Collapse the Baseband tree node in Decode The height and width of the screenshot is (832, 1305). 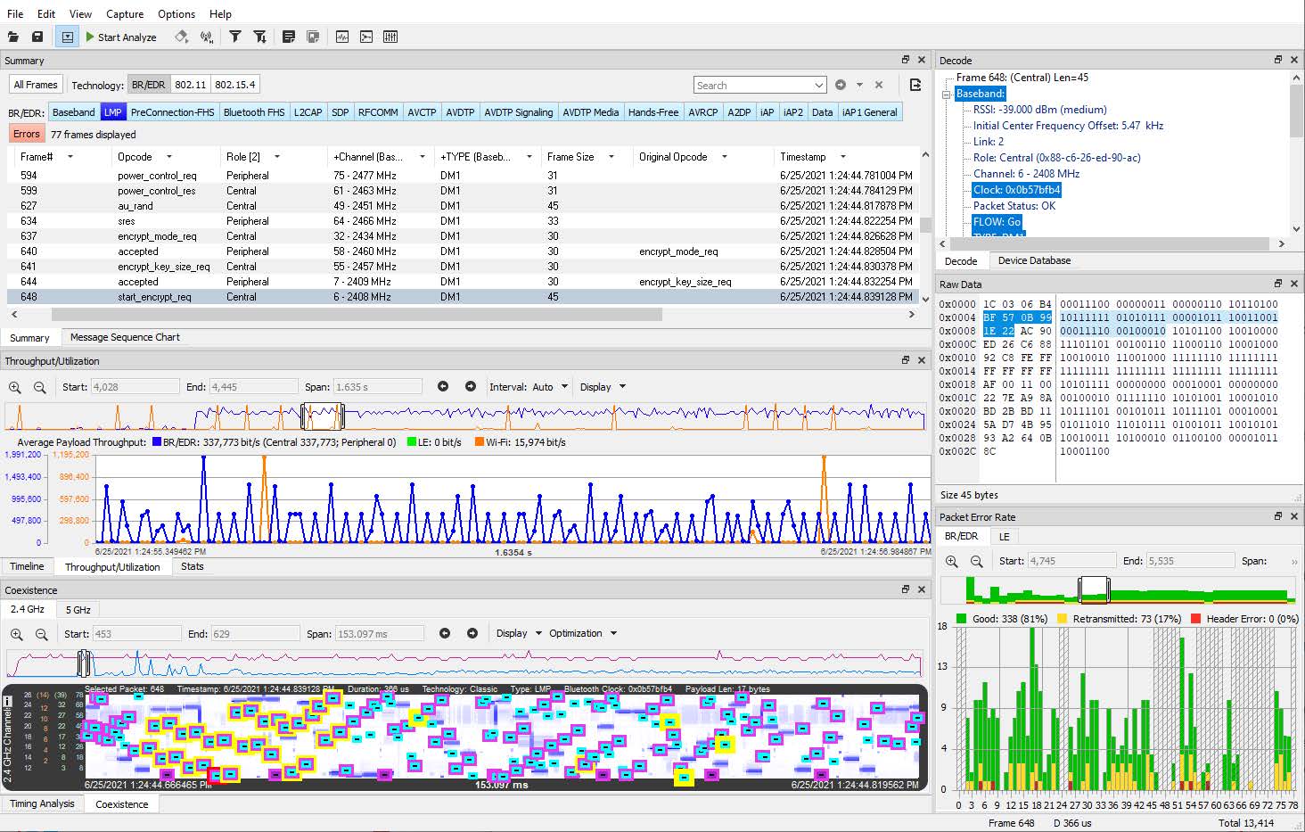(x=947, y=94)
